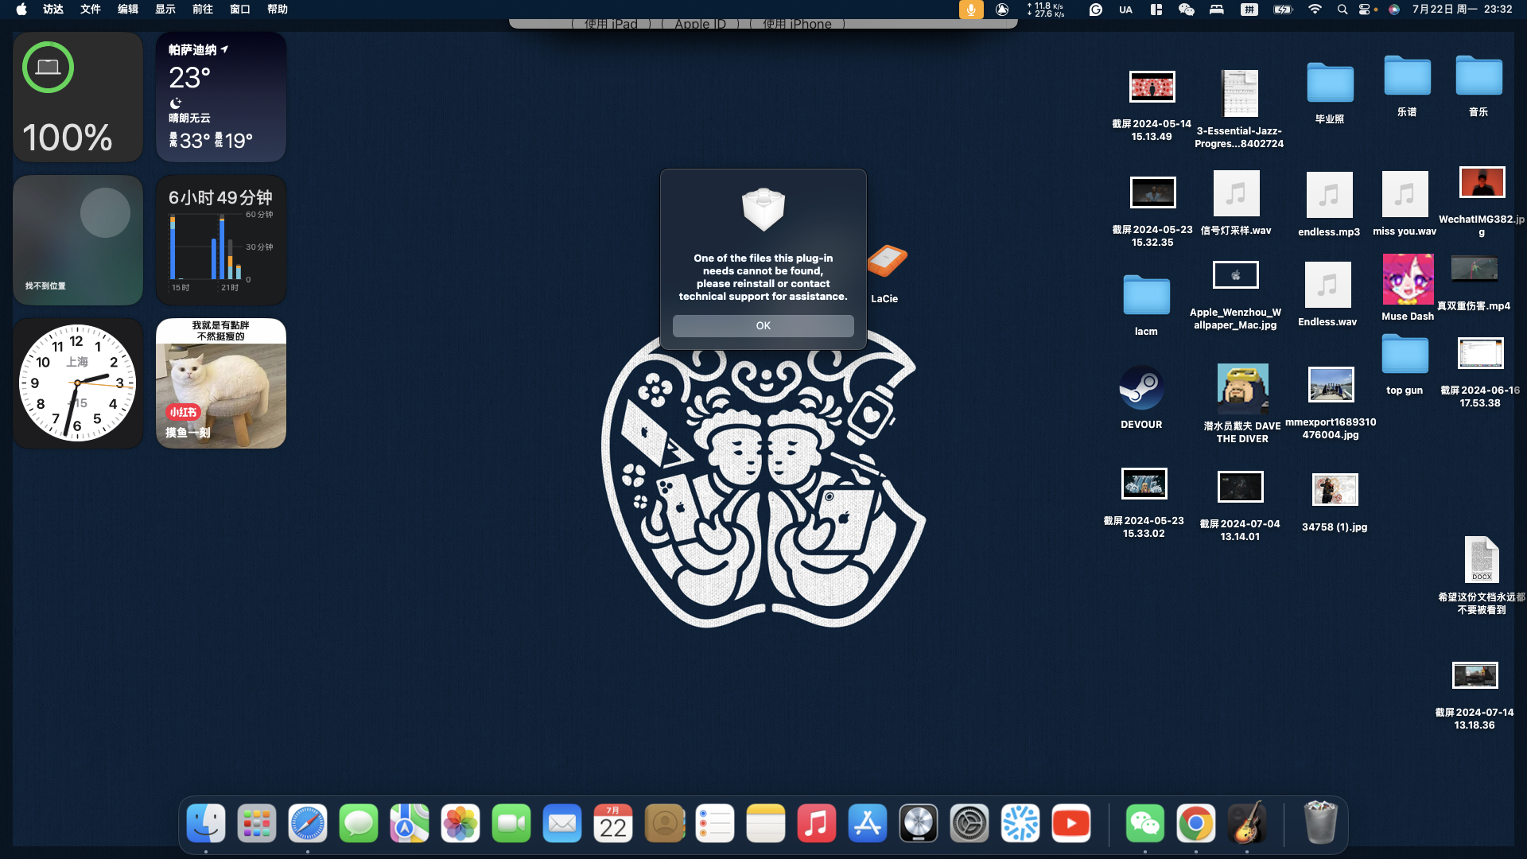Open the 小红书 cat photo widget
The image size is (1527, 859).
221,383
